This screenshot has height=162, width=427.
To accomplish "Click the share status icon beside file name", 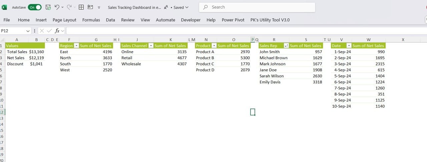I will [166, 7].
